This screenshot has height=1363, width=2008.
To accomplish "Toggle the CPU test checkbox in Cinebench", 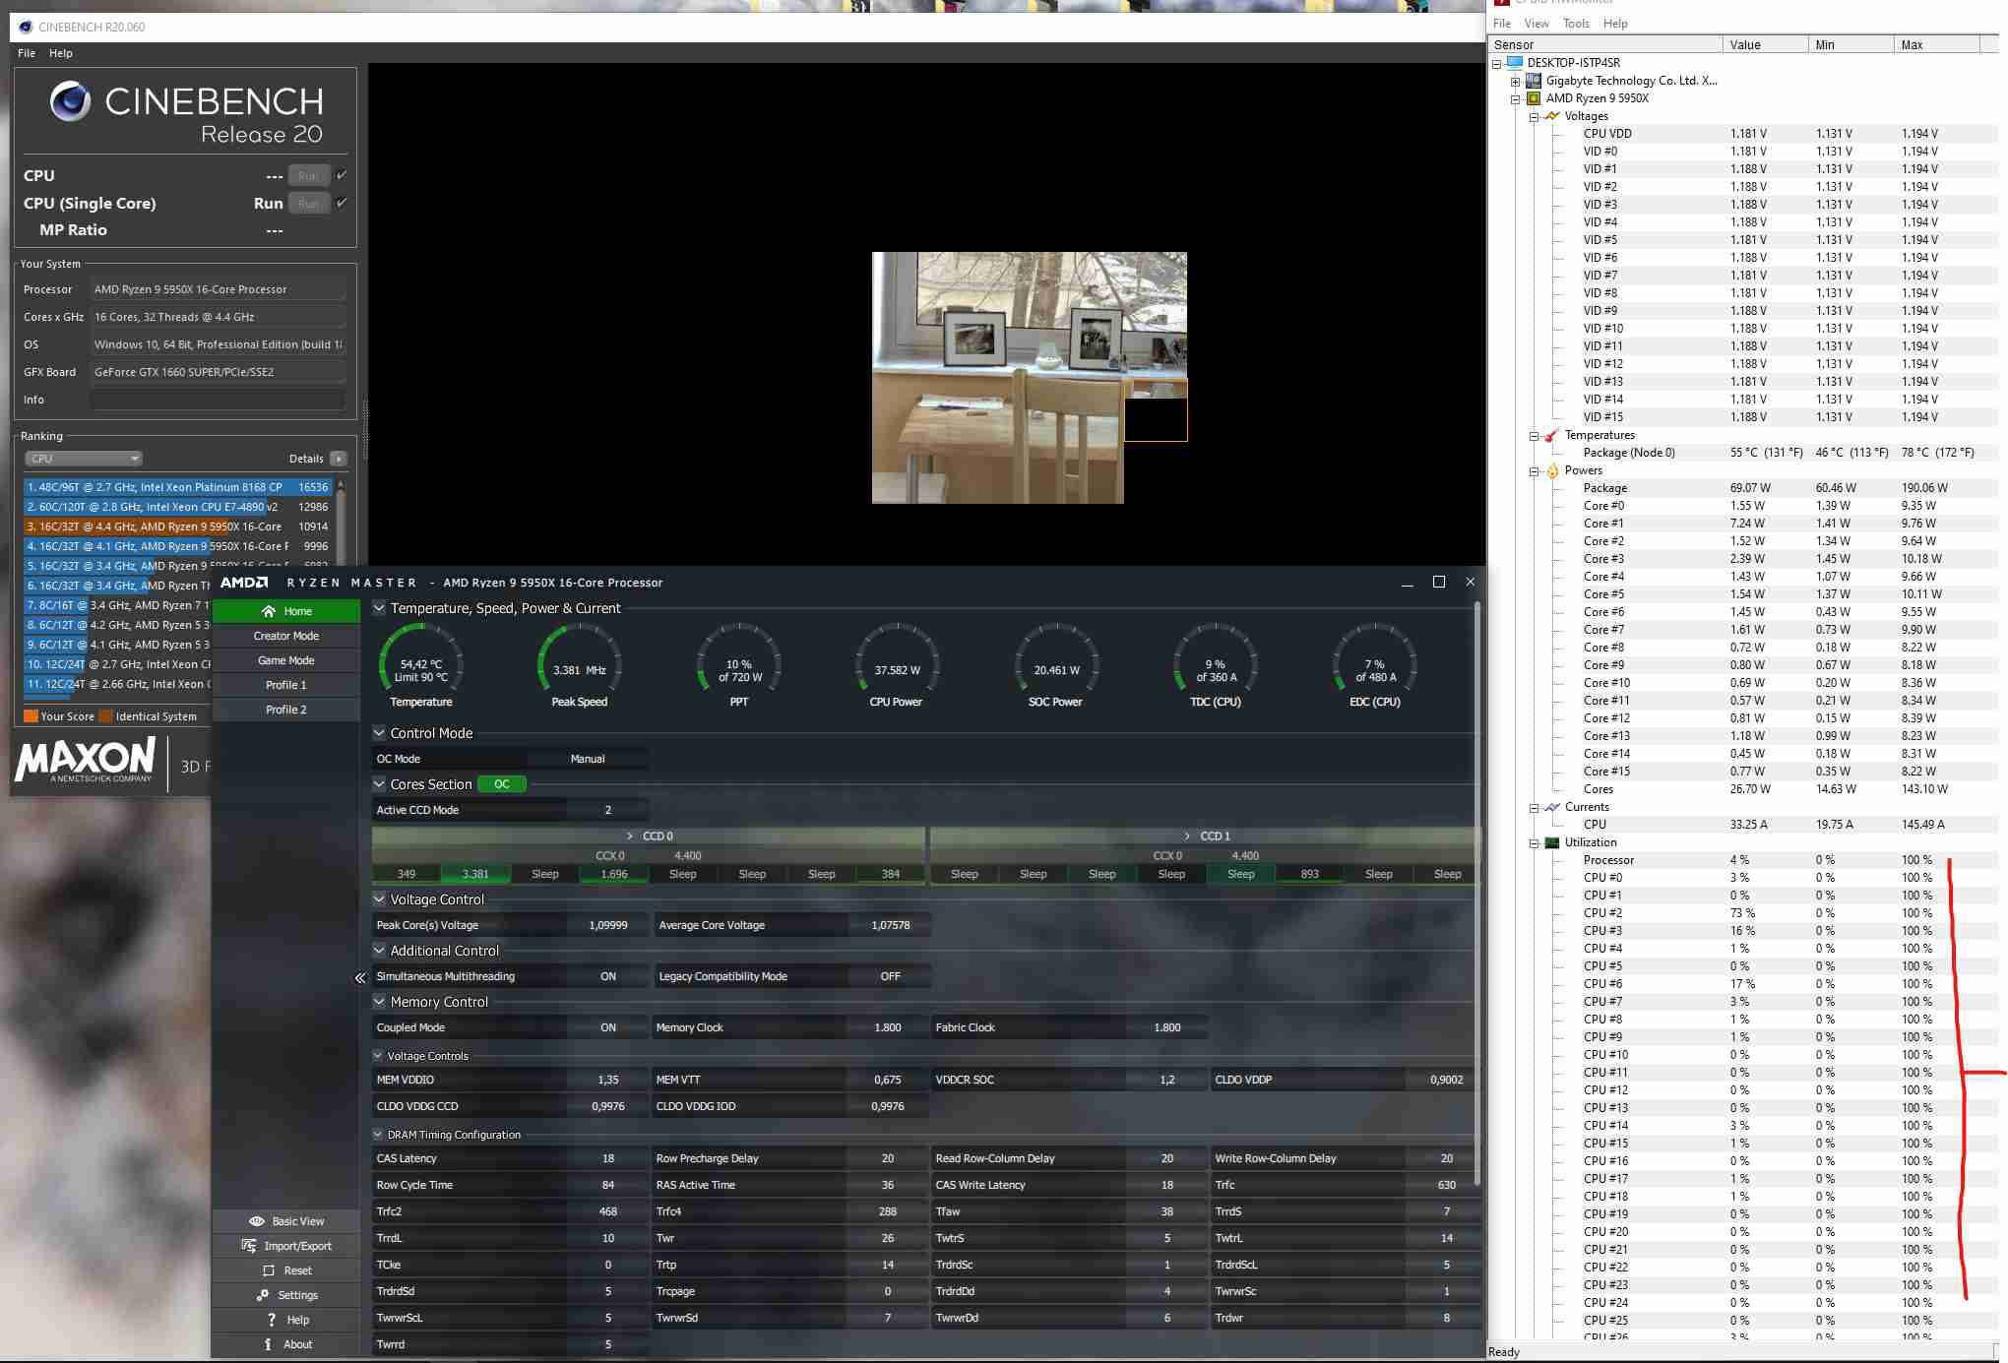I will coord(342,175).
